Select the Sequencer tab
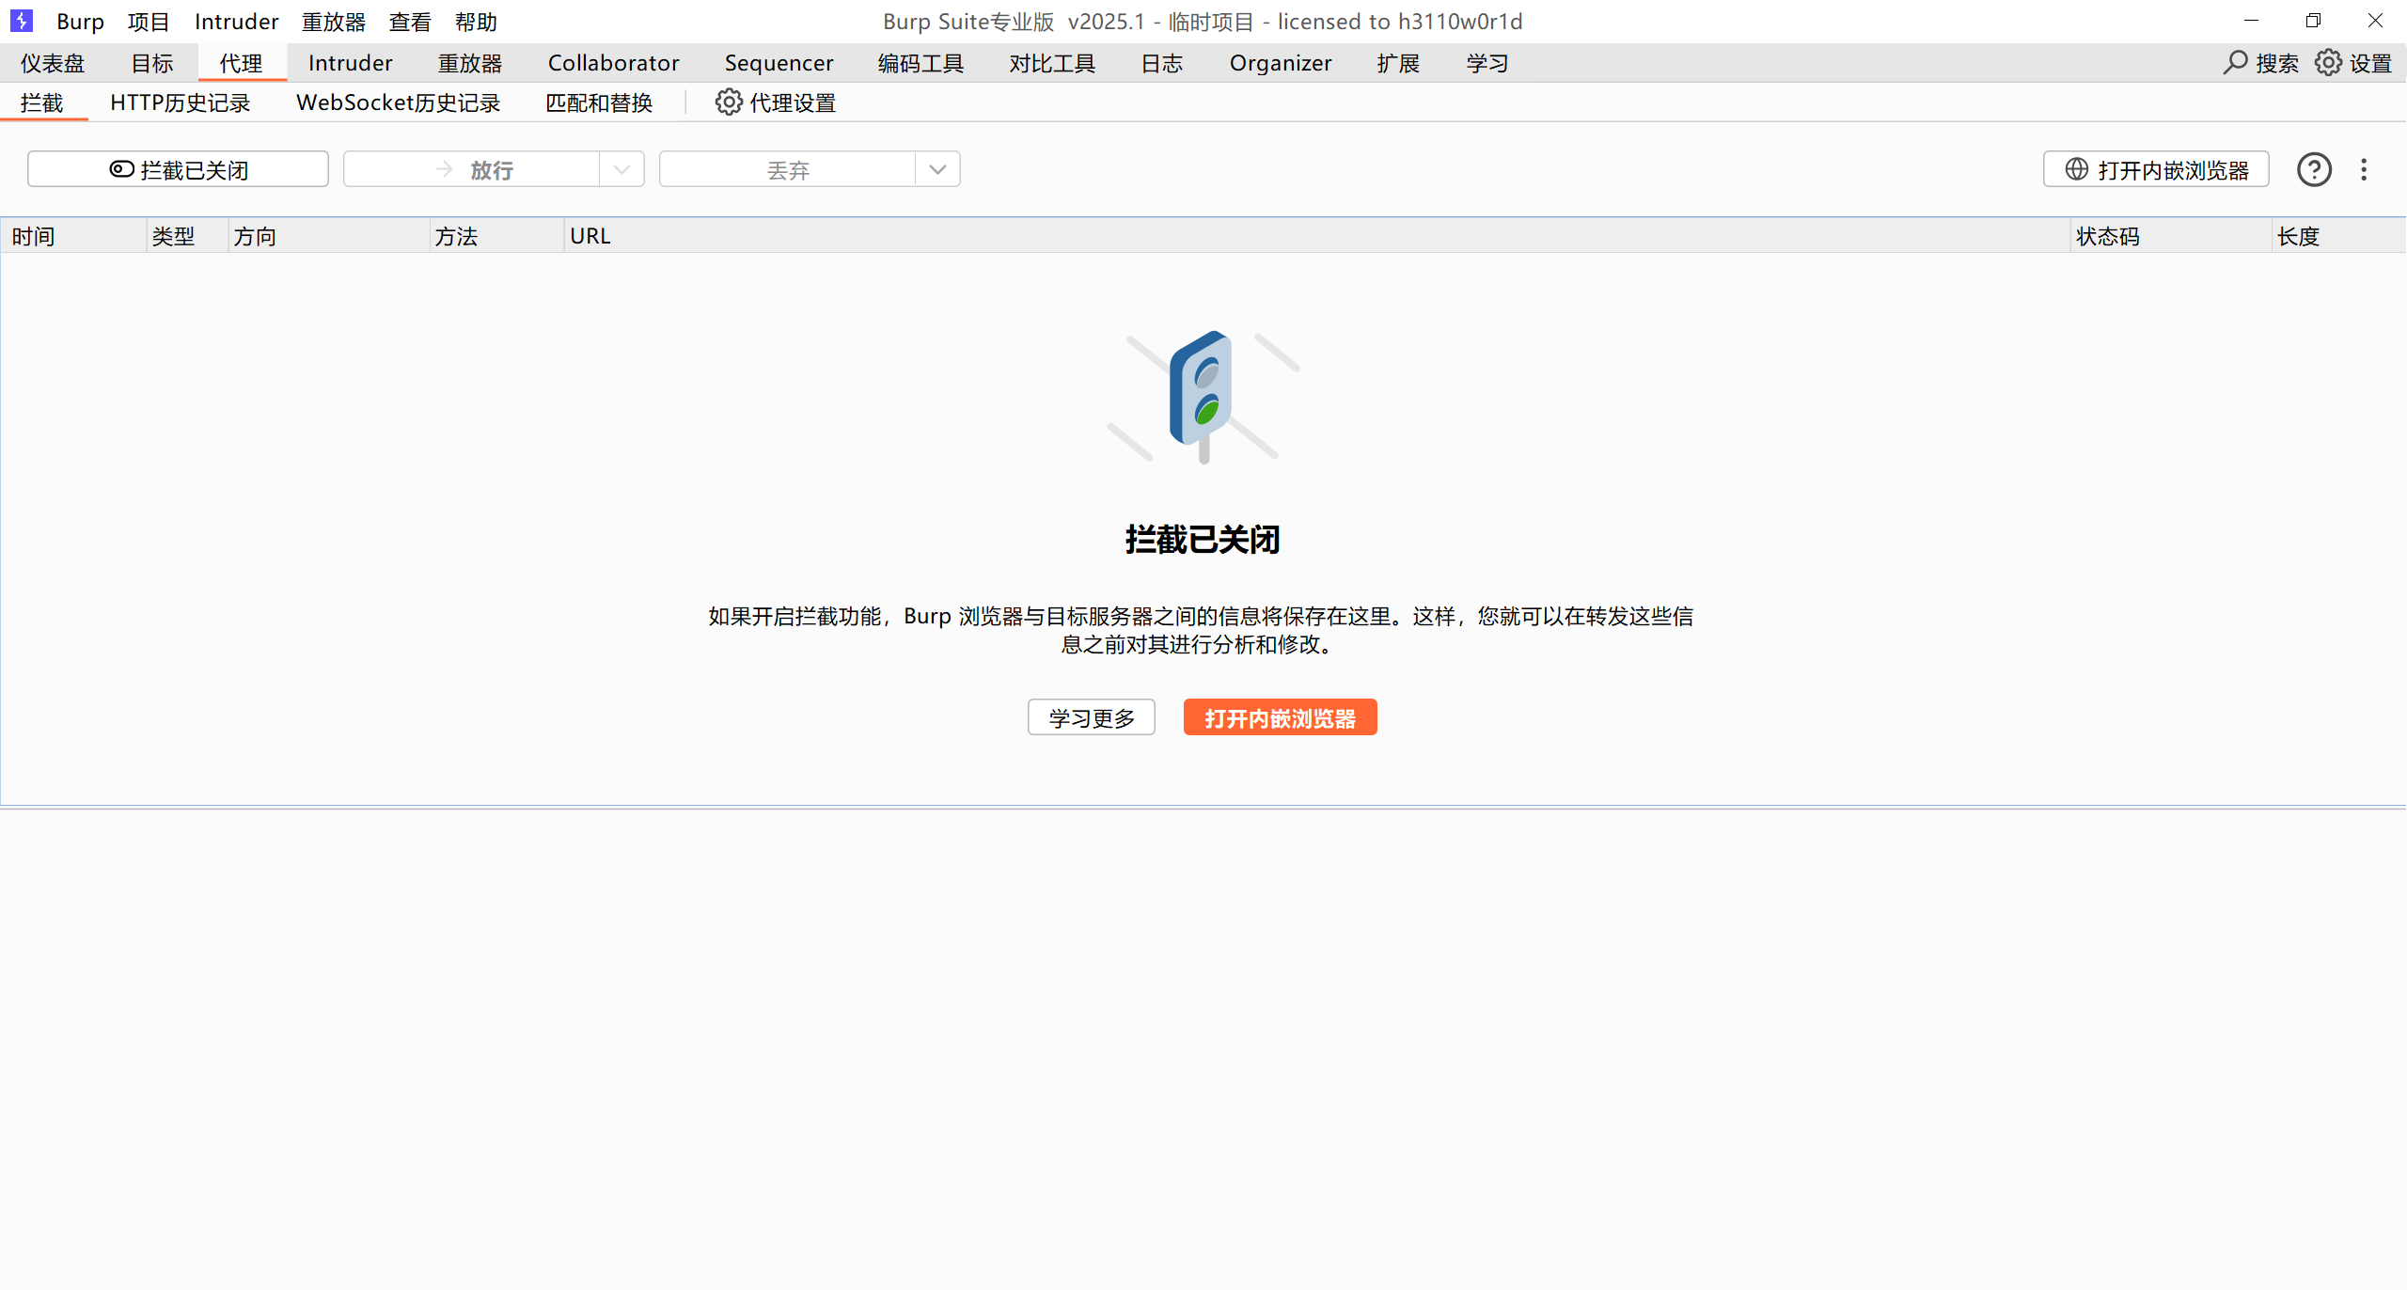This screenshot has width=2407, height=1290. 779,62
